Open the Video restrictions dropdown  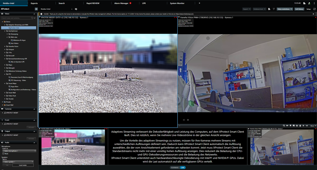pos(284,9)
